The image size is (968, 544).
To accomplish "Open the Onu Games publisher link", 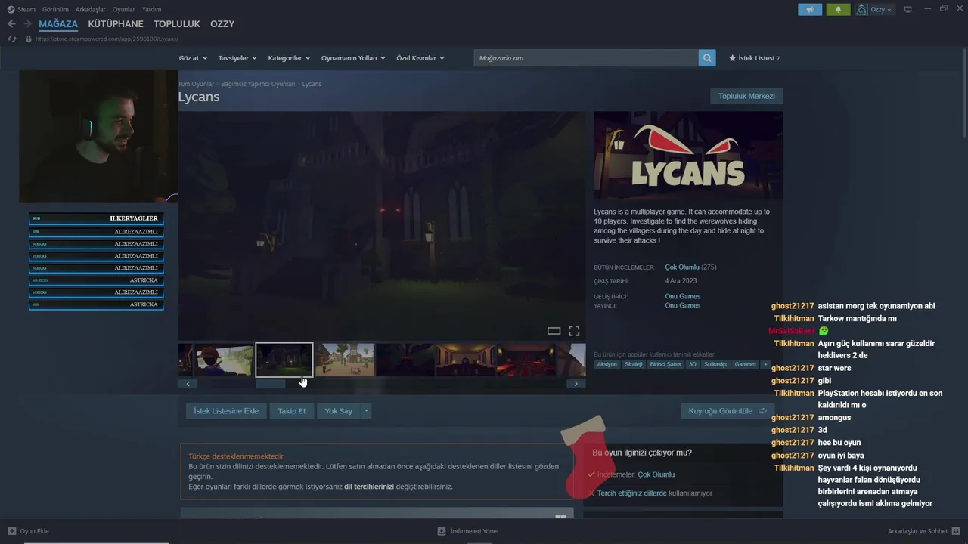I will (683, 305).
